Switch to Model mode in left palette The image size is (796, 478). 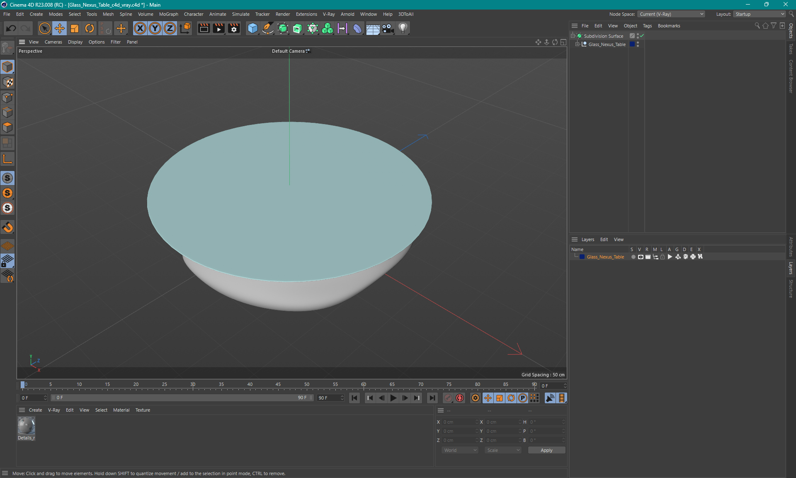pos(7,67)
